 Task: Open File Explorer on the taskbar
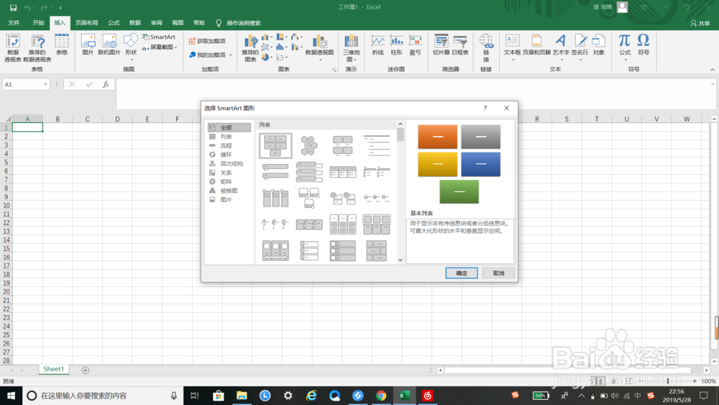pyautogui.click(x=242, y=396)
